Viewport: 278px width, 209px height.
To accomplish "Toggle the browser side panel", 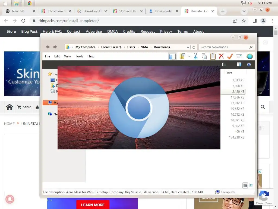I will (x=255, y=21).
